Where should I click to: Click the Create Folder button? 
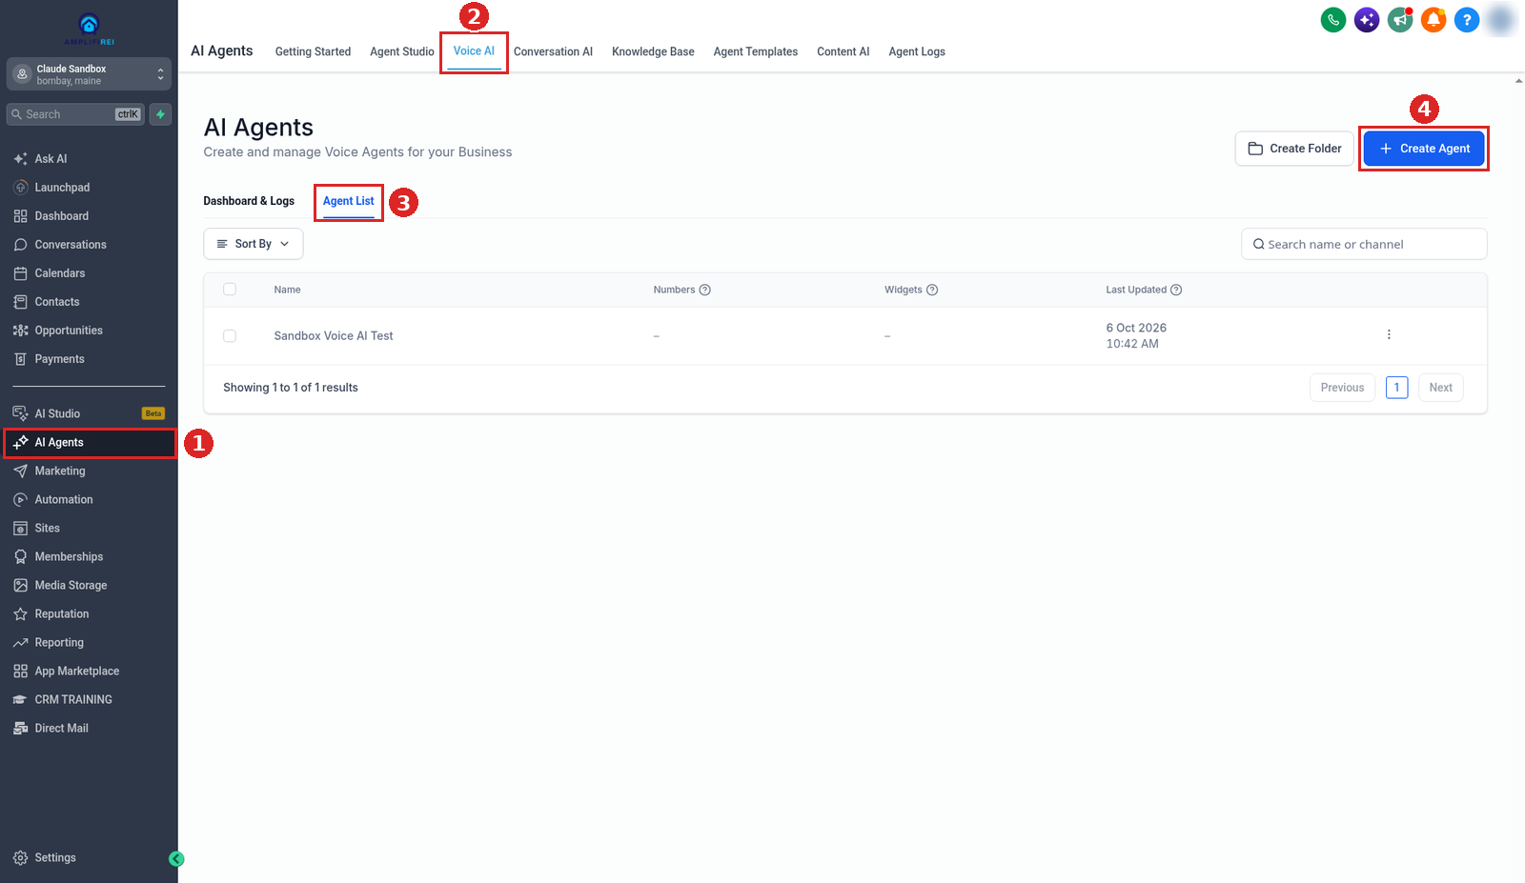pyautogui.click(x=1294, y=149)
